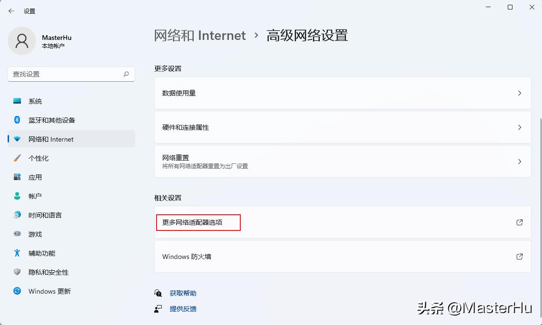Image resolution: width=542 pixels, height=325 pixels.
Task: Open 硬件和连接属性
Action: pyautogui.click(x=342, y=127)
